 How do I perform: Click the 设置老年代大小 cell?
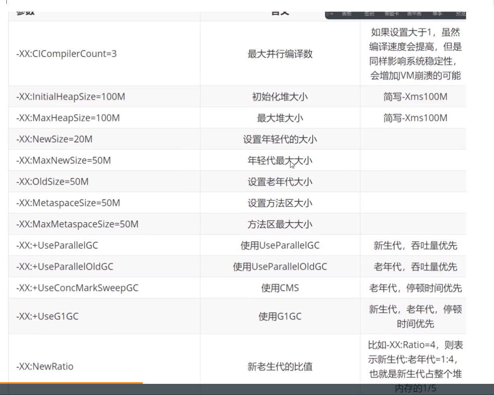pyautogui.click(x=280, y=182)
